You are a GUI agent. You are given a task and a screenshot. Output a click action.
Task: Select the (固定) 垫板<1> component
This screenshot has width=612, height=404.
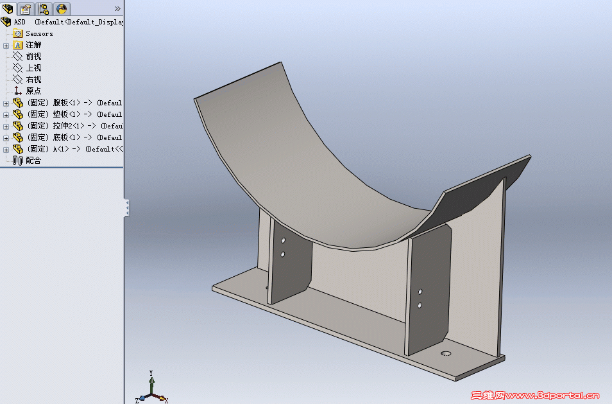74,114
